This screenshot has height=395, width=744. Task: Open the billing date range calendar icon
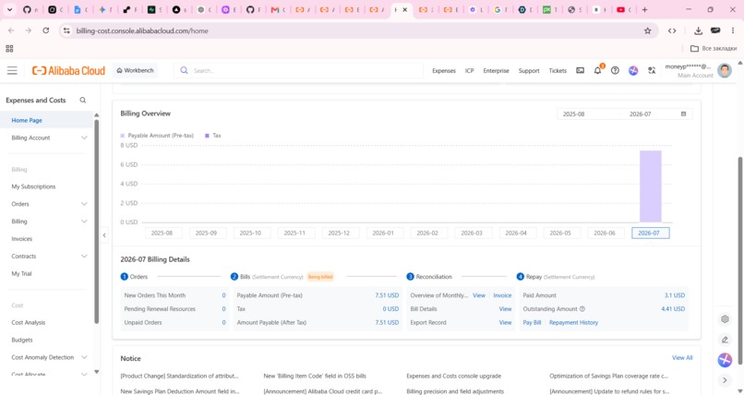[683, 114]
